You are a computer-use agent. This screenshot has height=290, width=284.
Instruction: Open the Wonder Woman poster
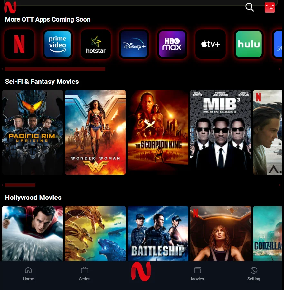(95, 132)
